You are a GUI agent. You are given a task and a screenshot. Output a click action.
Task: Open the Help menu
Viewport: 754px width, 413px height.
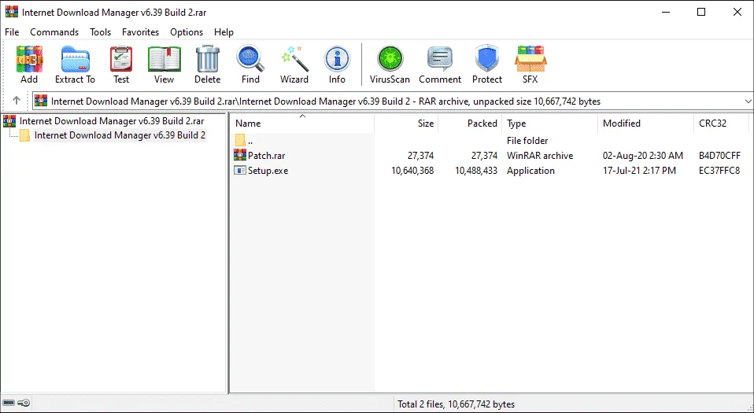pyautogui.click(x=224, y=32)
